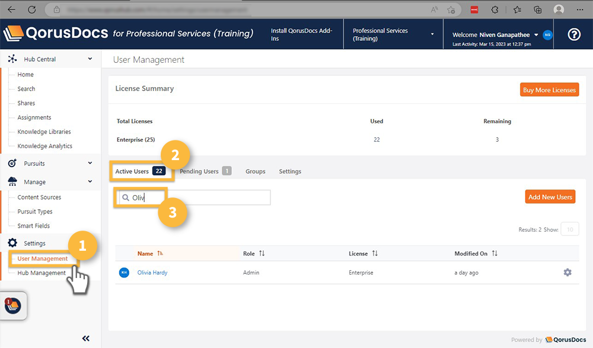Open browser extensions puzzle icon
The height and width of the screenshot is (348, 593).
(495, 10)
